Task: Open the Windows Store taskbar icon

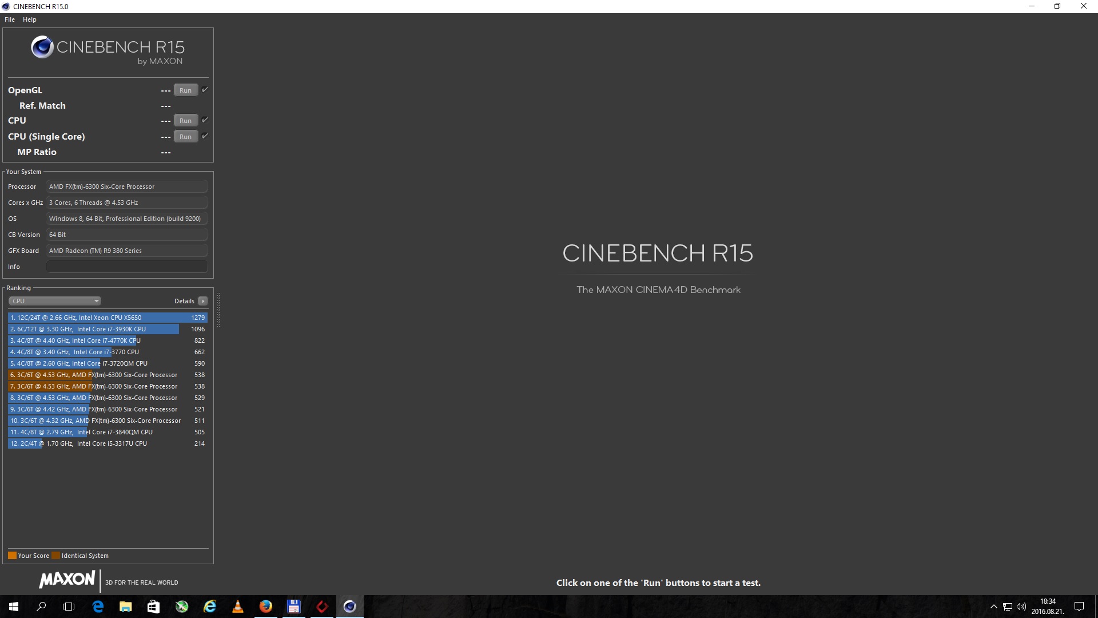Action: coord(153,607)
